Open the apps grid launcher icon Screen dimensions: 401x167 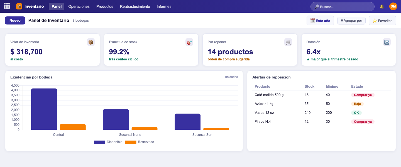click(7, 6)
